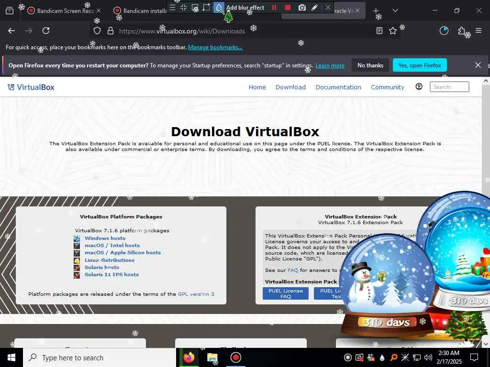Reload the VirtualBox downloads page
490x367 pixels.
click(46, 31)
